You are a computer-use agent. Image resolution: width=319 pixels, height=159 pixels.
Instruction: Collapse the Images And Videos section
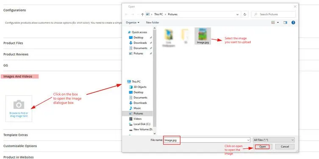18,77
